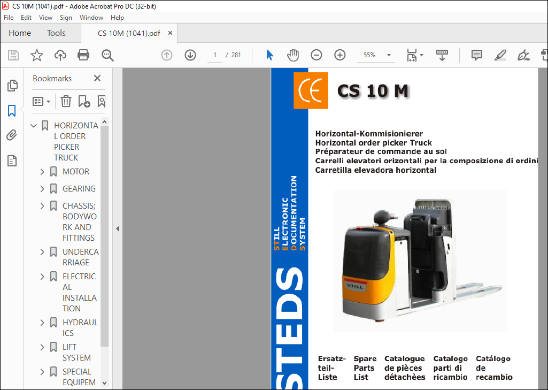Find the current bookmark icon
The height and width of the screenshot is (390, 548).
[102, 102]
